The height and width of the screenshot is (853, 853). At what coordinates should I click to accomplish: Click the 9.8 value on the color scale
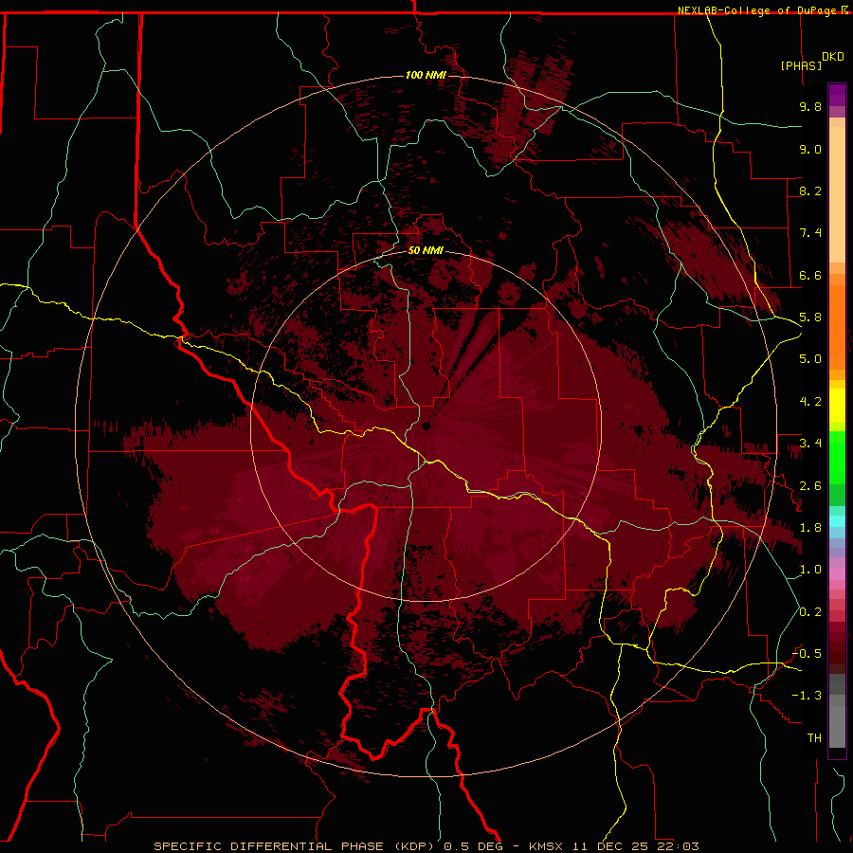[x=810, y=106]
